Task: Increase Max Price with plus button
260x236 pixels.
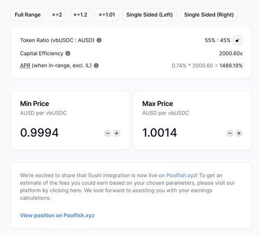Action: 239,133
